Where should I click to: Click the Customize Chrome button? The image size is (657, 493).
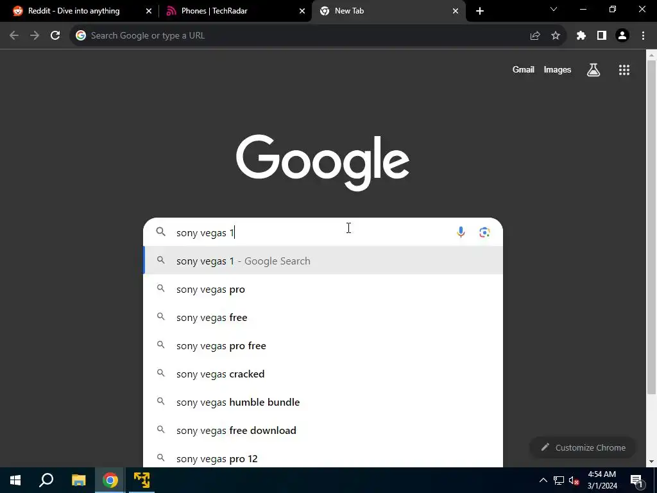(583, 447)
